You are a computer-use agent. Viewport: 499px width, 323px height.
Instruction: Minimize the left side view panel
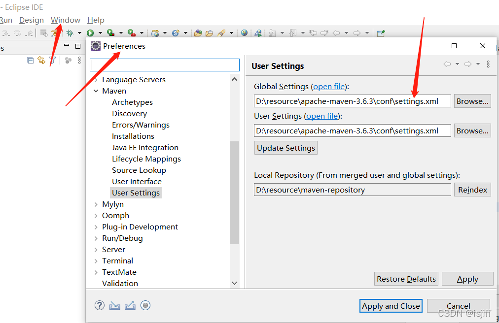click(67, 45)
